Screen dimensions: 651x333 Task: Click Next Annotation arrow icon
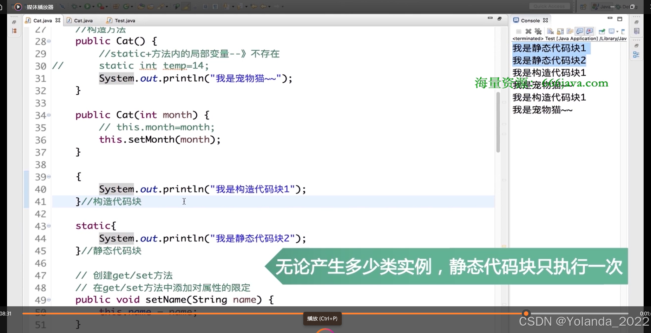[x=226, y=6]
